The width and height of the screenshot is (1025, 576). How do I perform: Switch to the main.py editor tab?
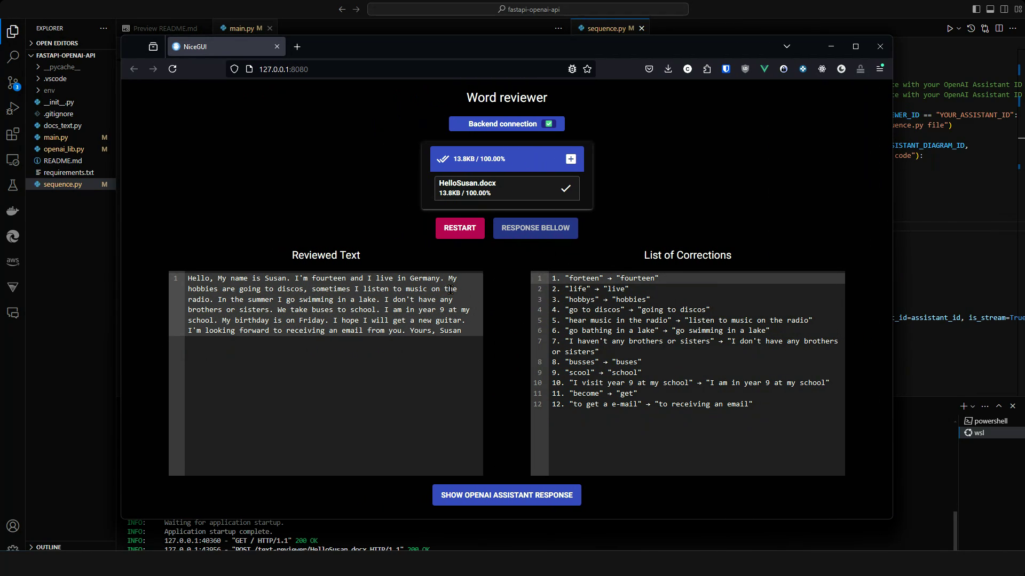(241, 28)
